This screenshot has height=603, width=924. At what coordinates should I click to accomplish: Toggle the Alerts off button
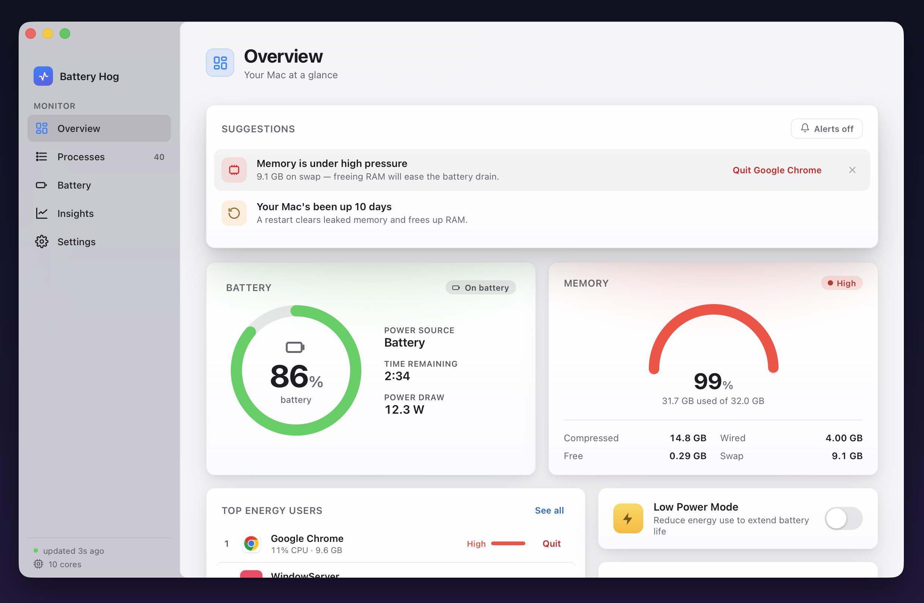click(827, 129)
